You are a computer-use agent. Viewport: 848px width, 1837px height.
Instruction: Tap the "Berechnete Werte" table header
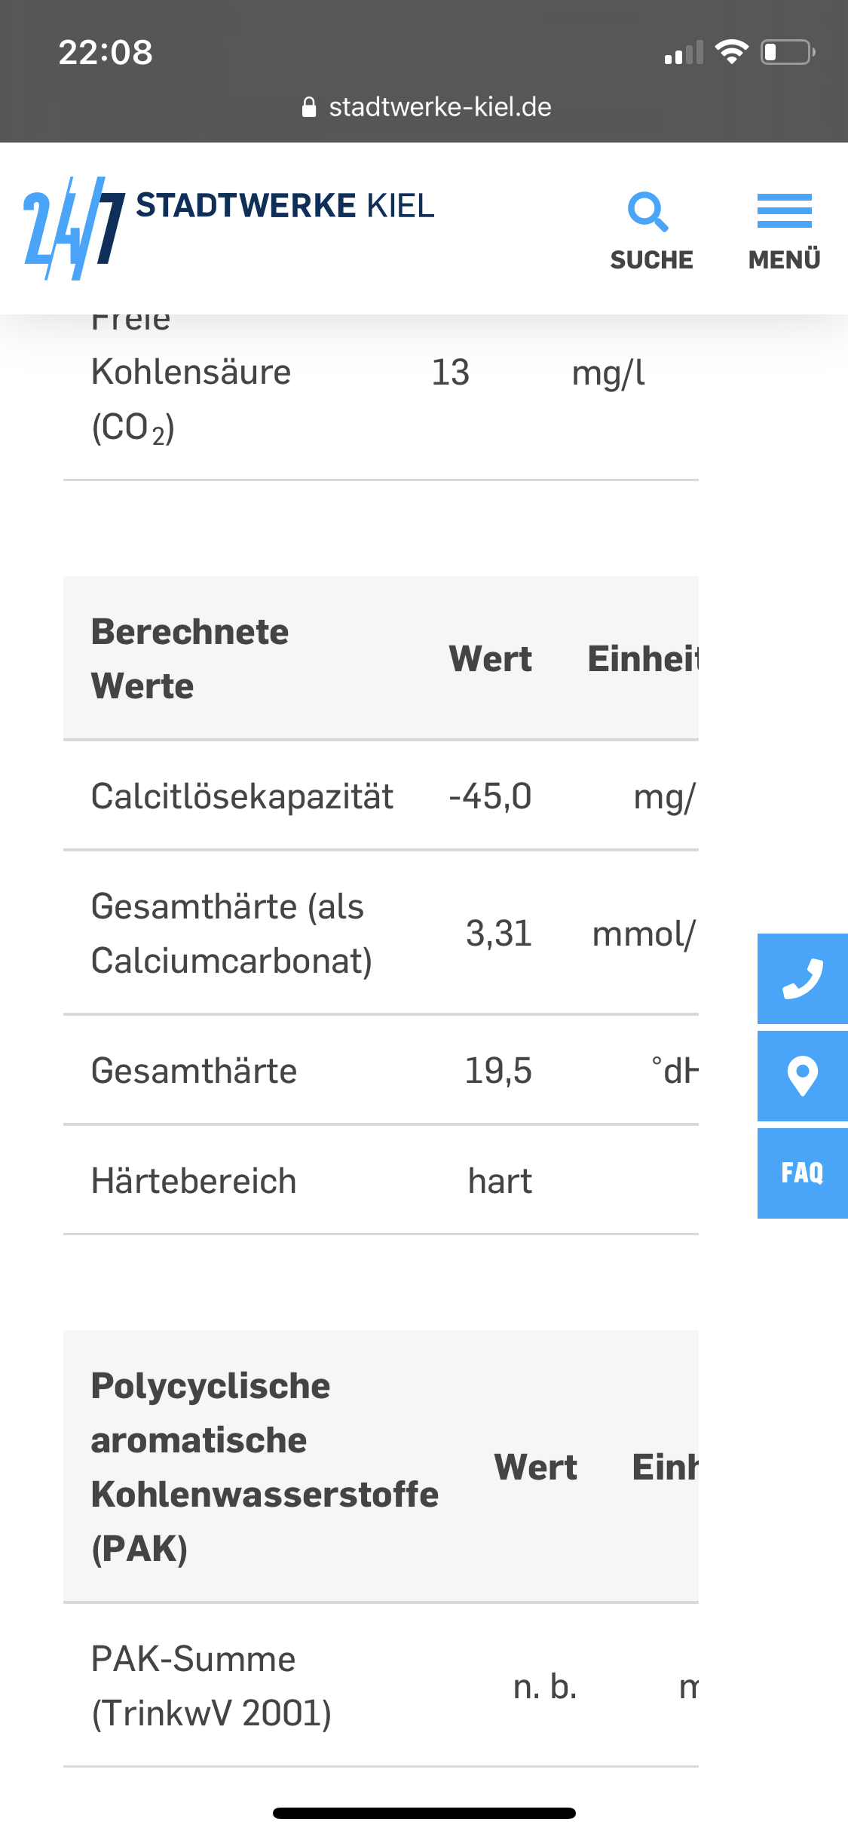(x=190, y=658)
